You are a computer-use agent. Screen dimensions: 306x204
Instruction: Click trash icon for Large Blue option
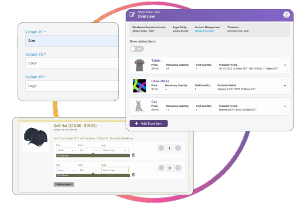coord(133,175)
